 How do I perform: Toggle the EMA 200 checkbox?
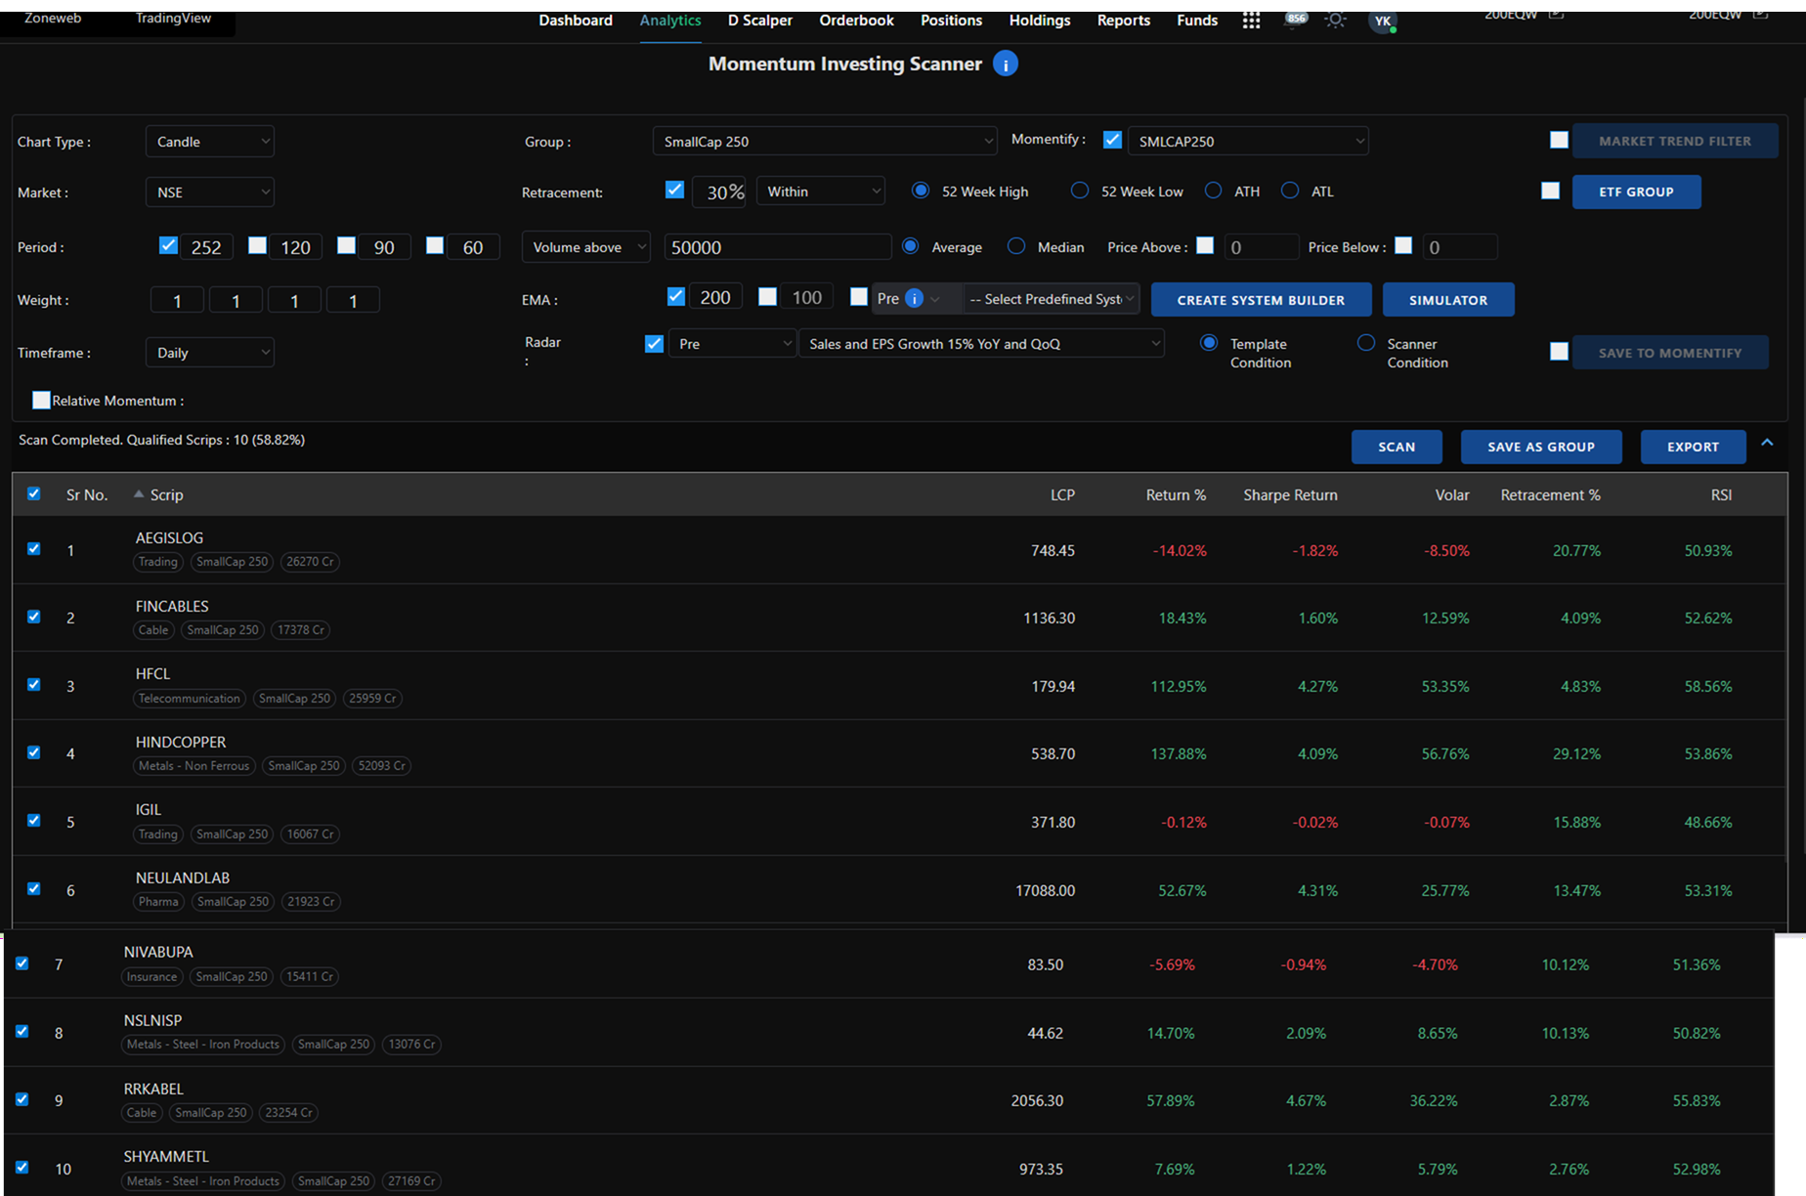(x=675, y=296)
